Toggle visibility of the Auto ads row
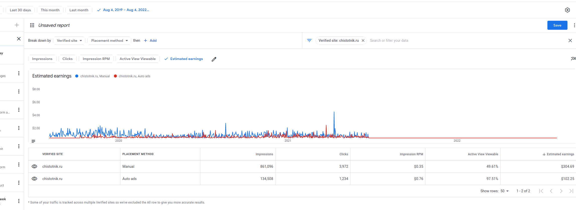This screenshot has height=210, width=576. (34, 179)
